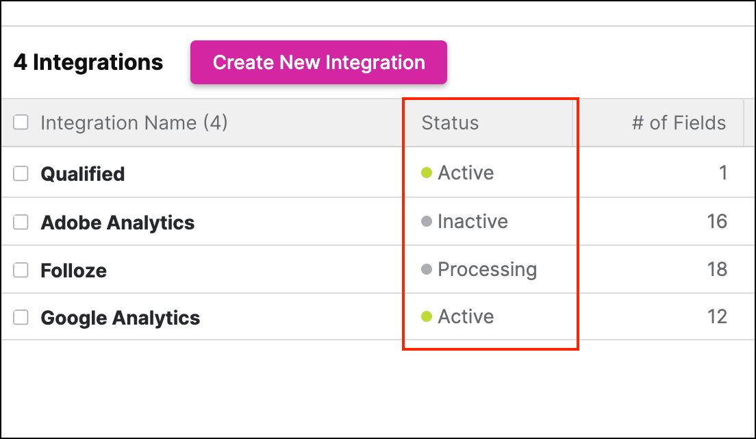Click the green Active status dot for Qualified

426,173
